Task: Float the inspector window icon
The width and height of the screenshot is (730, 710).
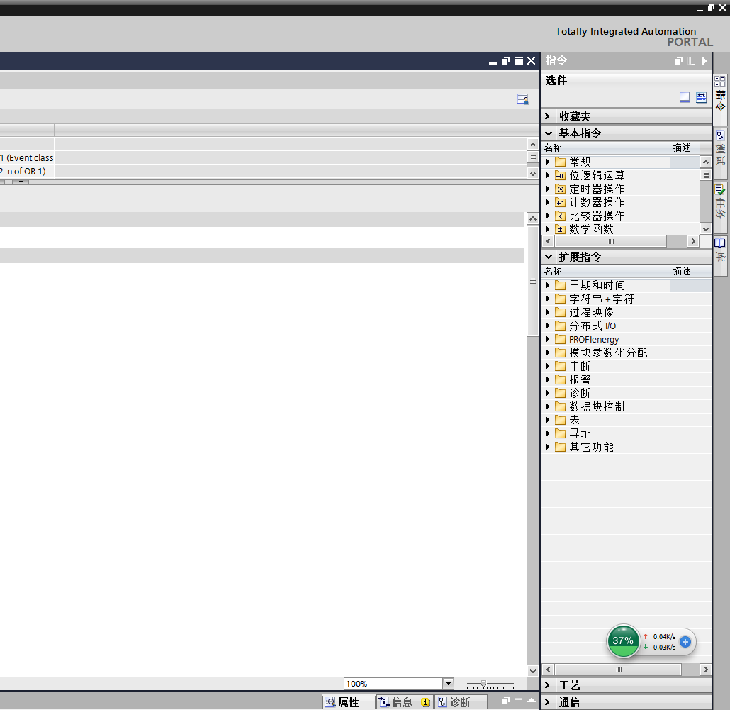Action: pyautogui.click(x=505, y=700)
